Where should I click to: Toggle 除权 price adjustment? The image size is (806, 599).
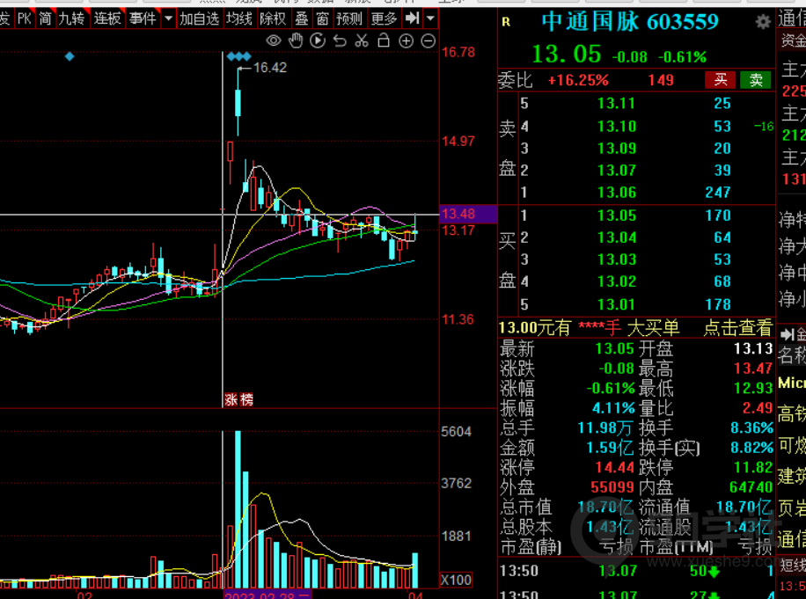tap(273, 18)
